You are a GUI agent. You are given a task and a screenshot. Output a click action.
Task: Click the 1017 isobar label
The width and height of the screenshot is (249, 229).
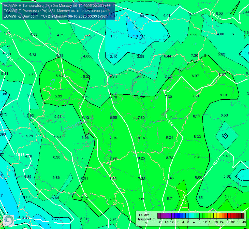pos(10,34)
